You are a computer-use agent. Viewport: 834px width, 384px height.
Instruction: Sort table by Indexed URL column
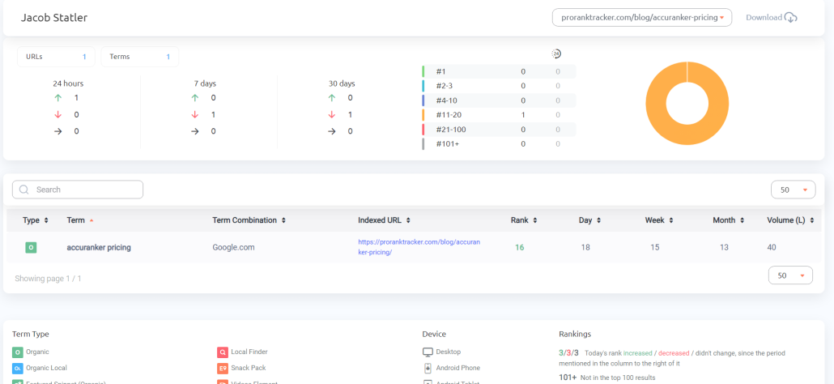click(x=384, y=220)
